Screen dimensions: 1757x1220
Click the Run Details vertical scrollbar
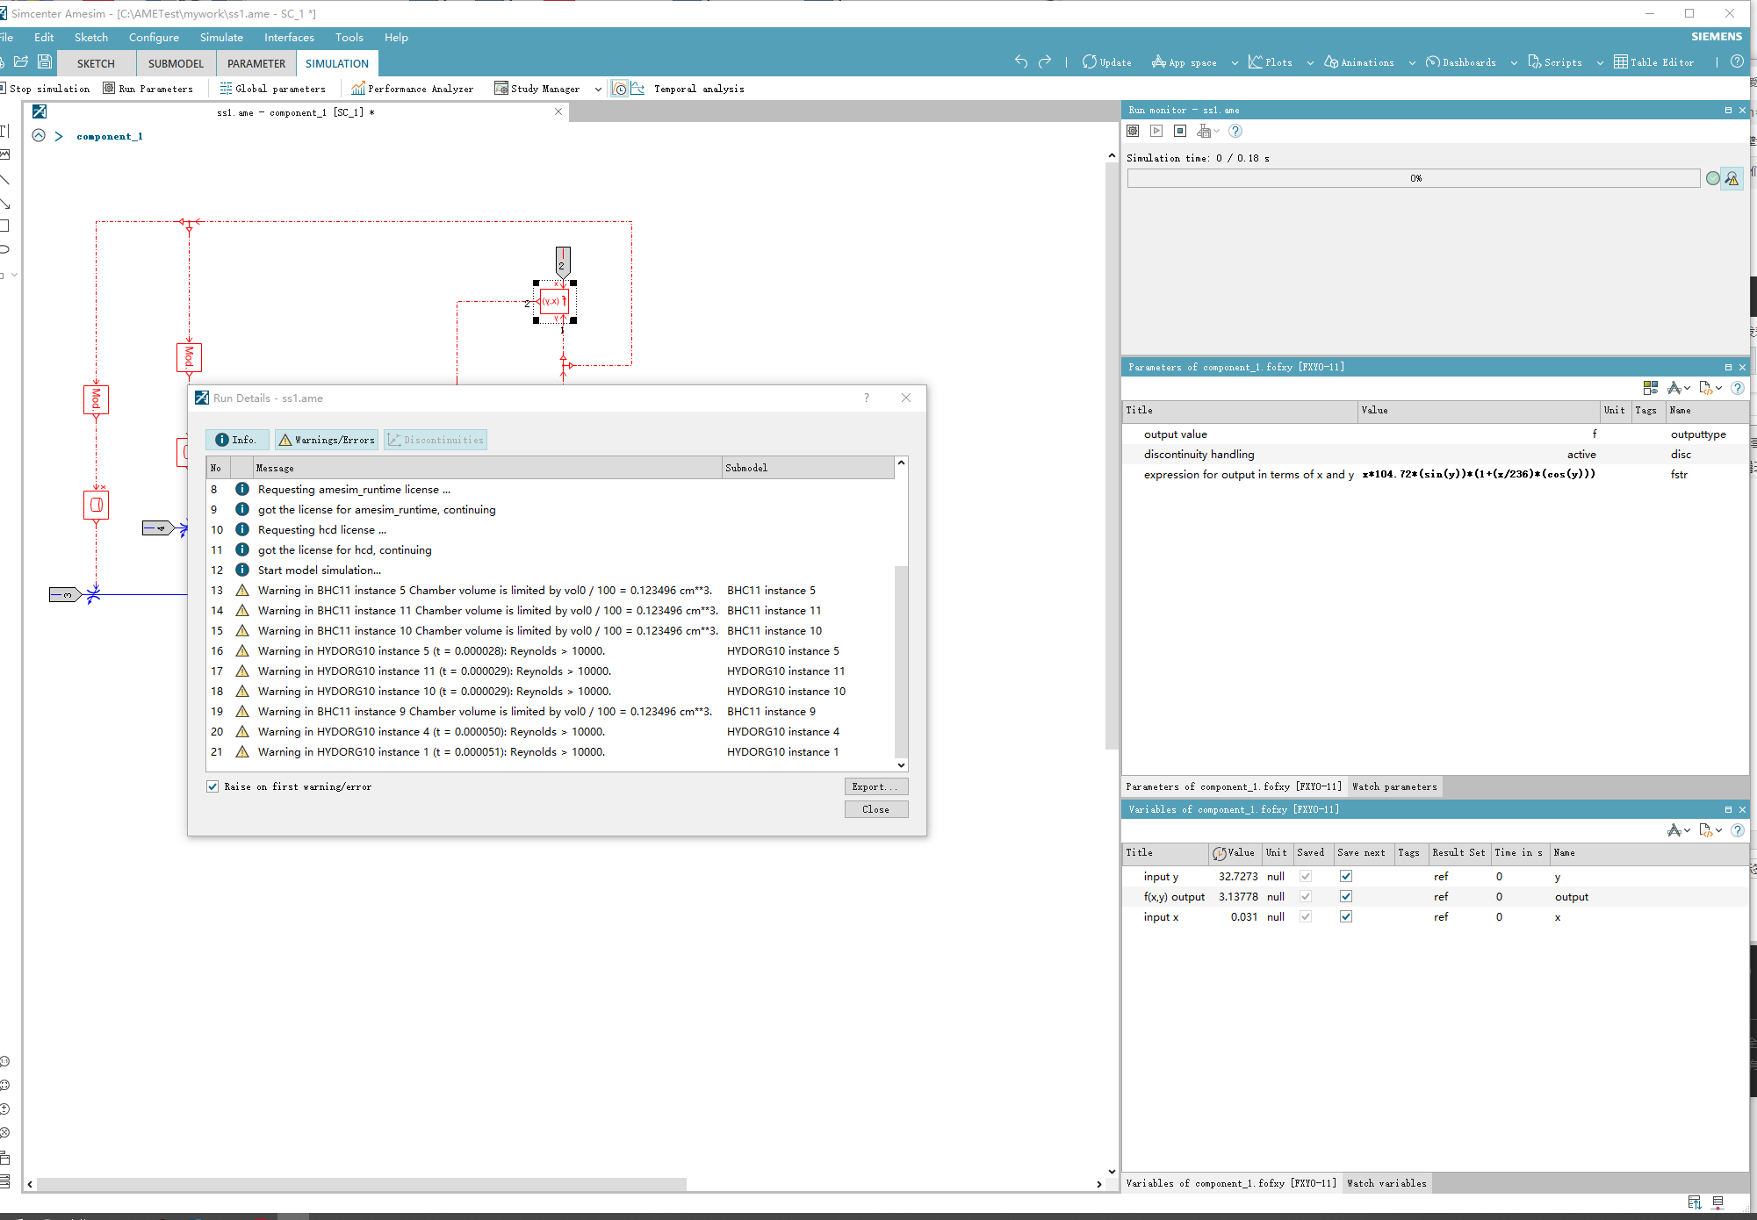901,661
